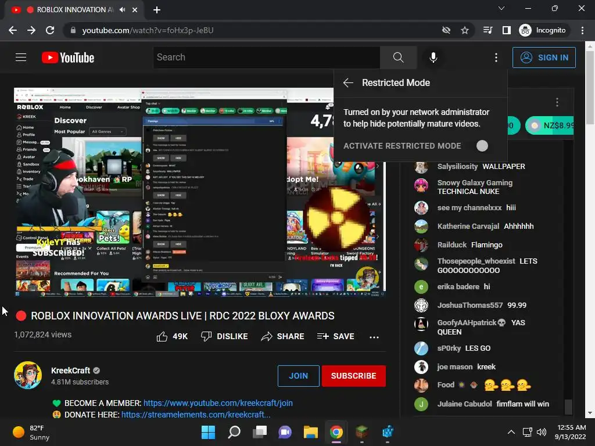The image size is (595, 446).
Task: Open Chrome tab search chevron
Action: [501, 8]
